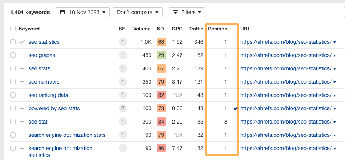
Task: Tick the checkbox for seo numbers row
Action: point(13,82)
